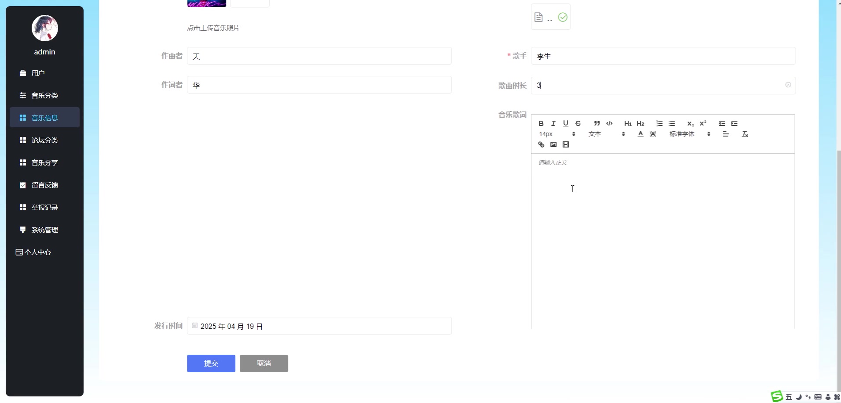The height and width of the screenshot is (403, 841).
Task: Open the 音乐分类 sidebar section
Action: pos(44,95)
